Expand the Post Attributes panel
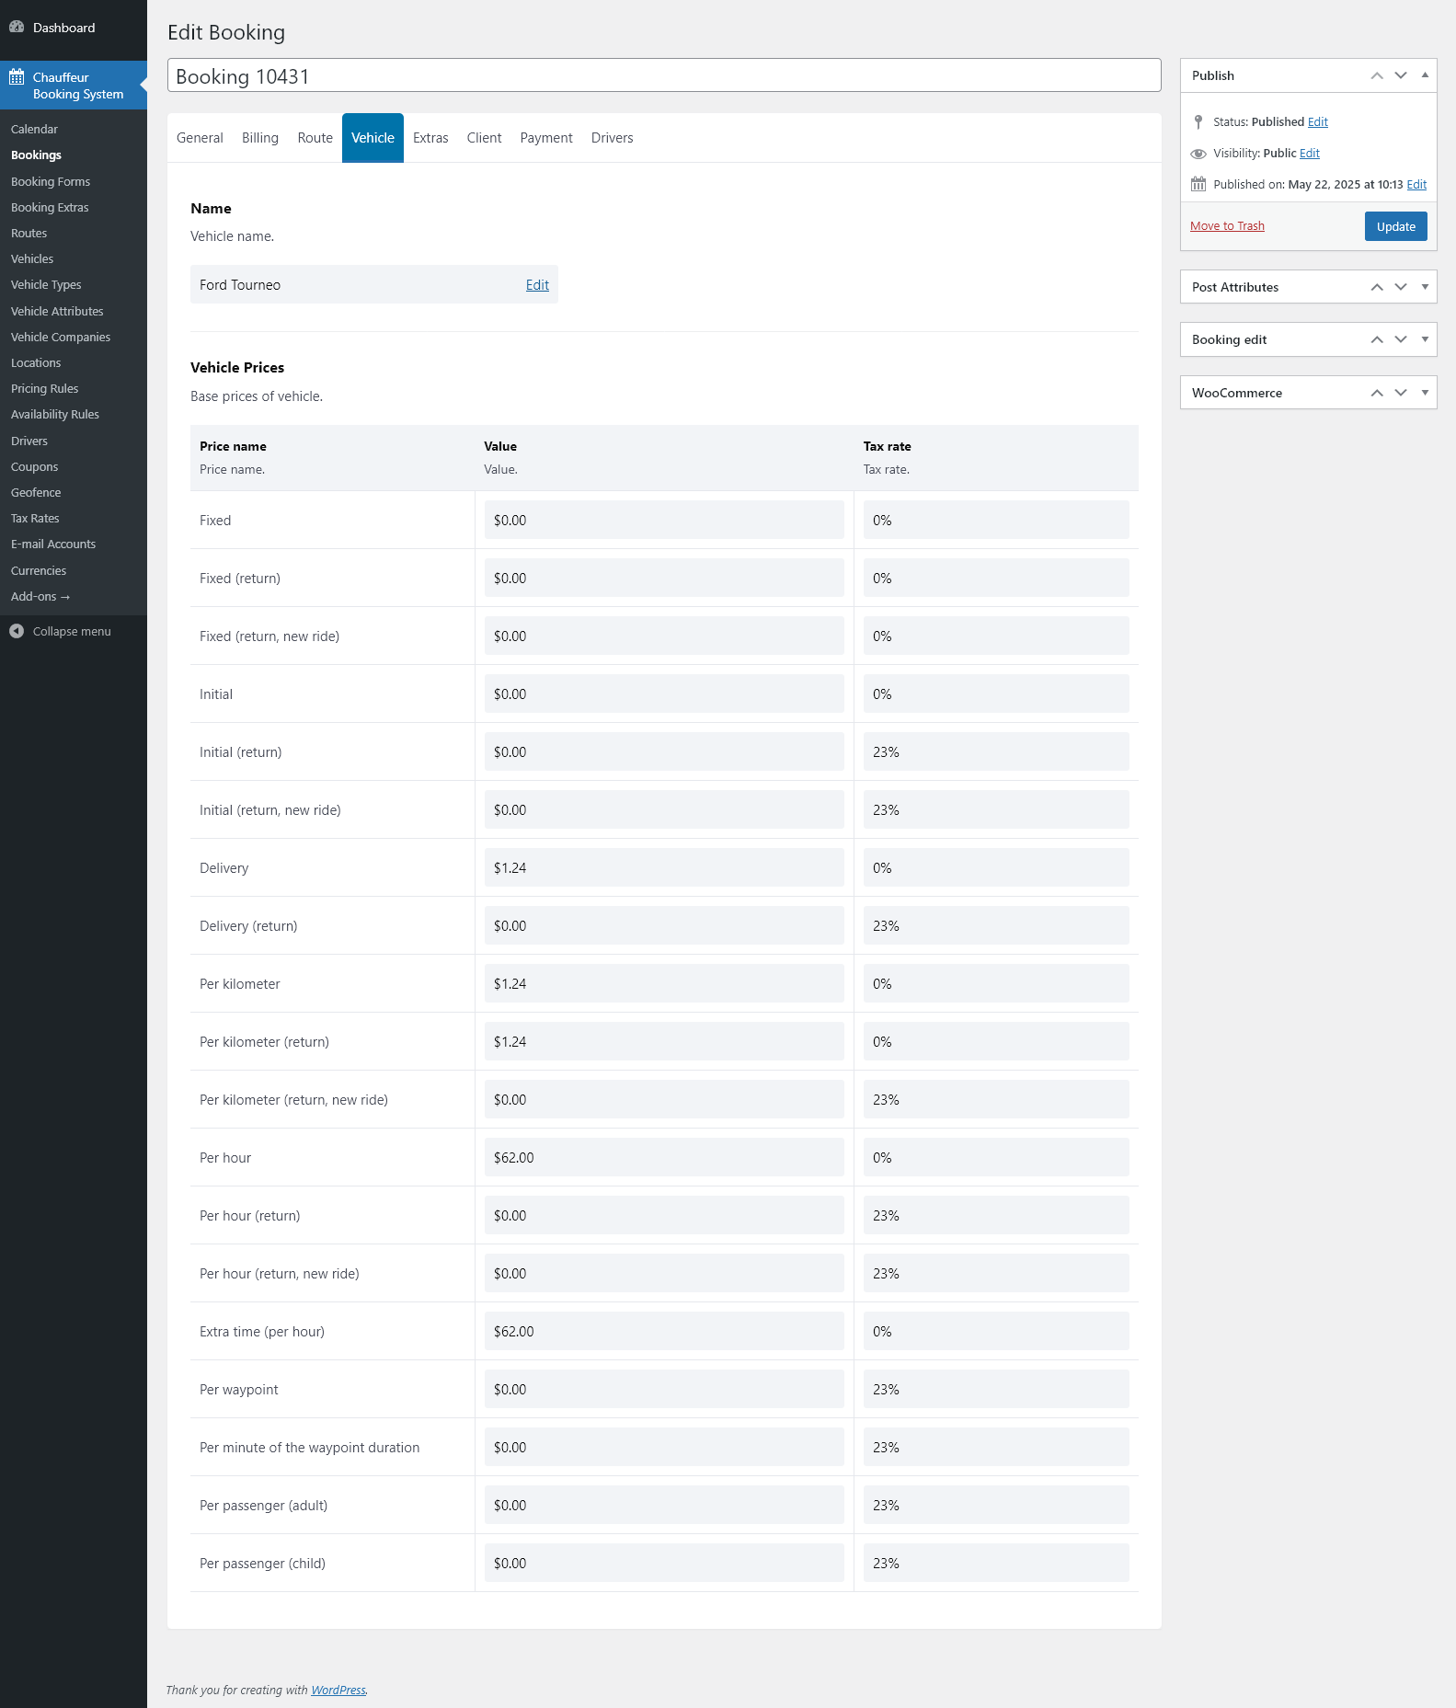The height and width of the screenshot is (1708, 1456). [x=1425, y=287]
